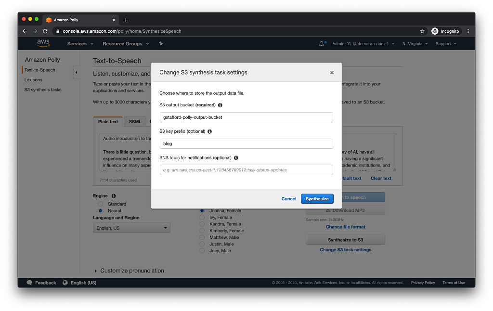Image resolution: width=493 pixels, height=311 pixels.
Task: Open the Support dropdown menu
Action: click(446, 44)
